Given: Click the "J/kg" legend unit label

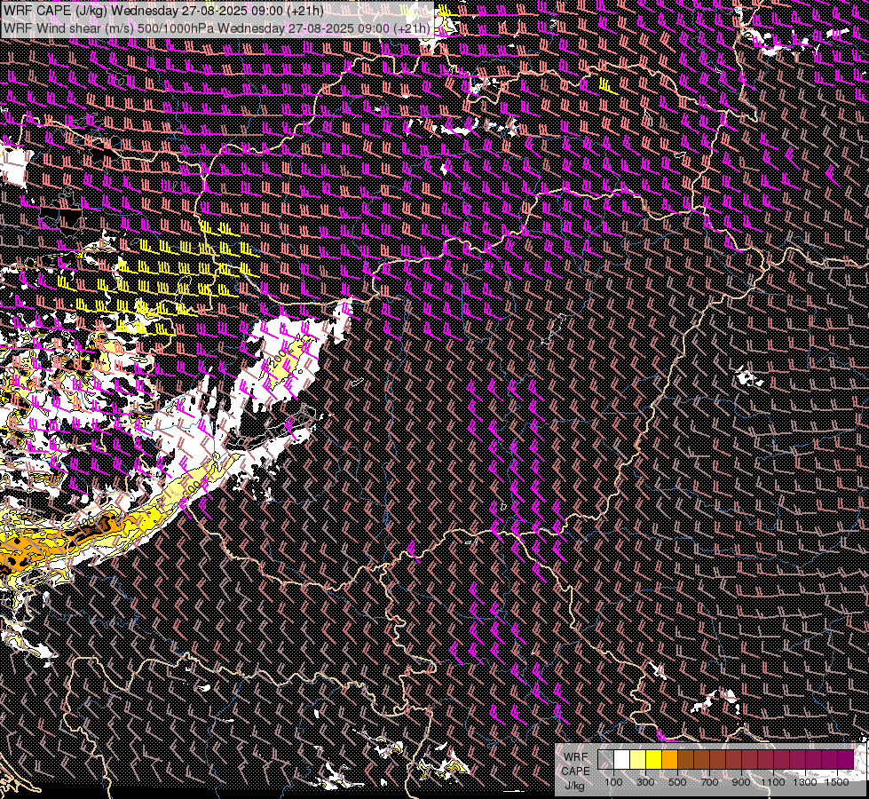Looking at the screenshot, I should point(574,786).
